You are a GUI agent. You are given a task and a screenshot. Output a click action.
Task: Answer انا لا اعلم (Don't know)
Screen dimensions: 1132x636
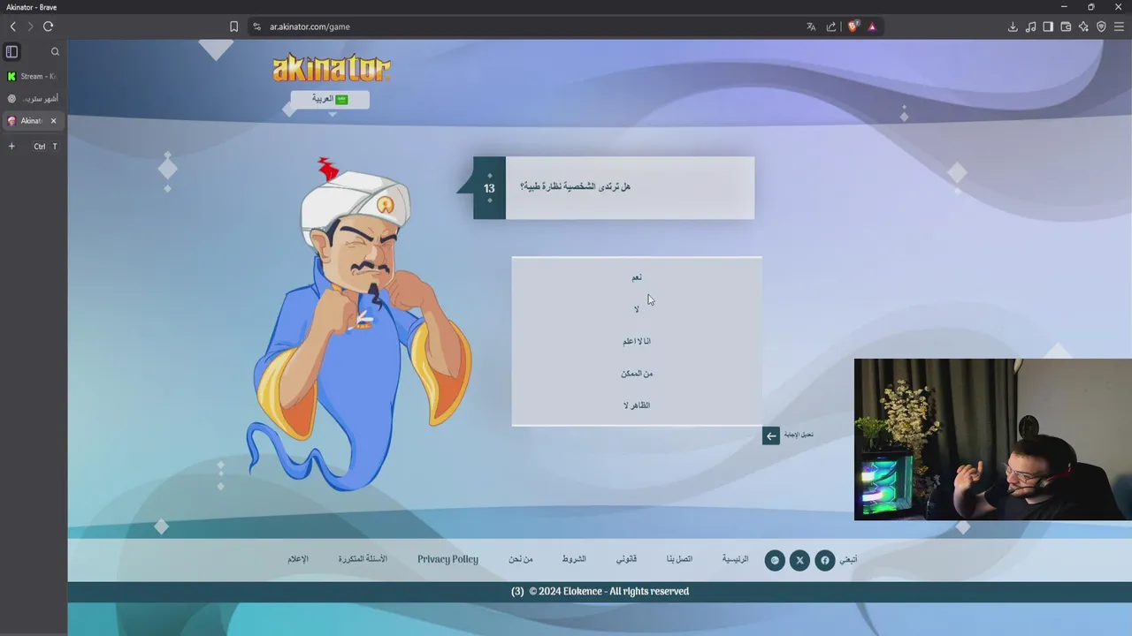637,341
